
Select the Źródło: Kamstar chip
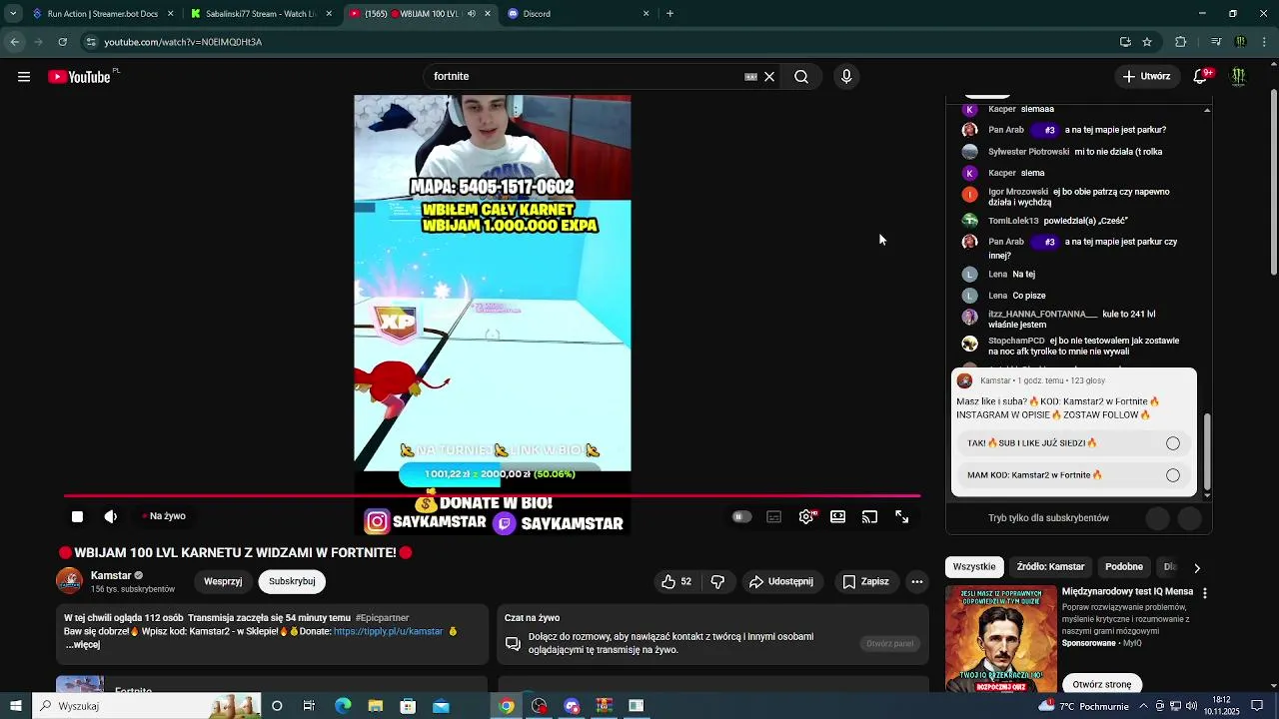1050,567
